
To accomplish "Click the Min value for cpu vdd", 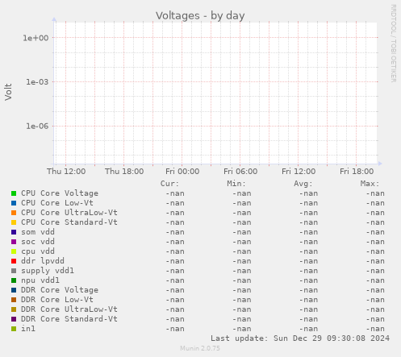I will tap(242, 251).
